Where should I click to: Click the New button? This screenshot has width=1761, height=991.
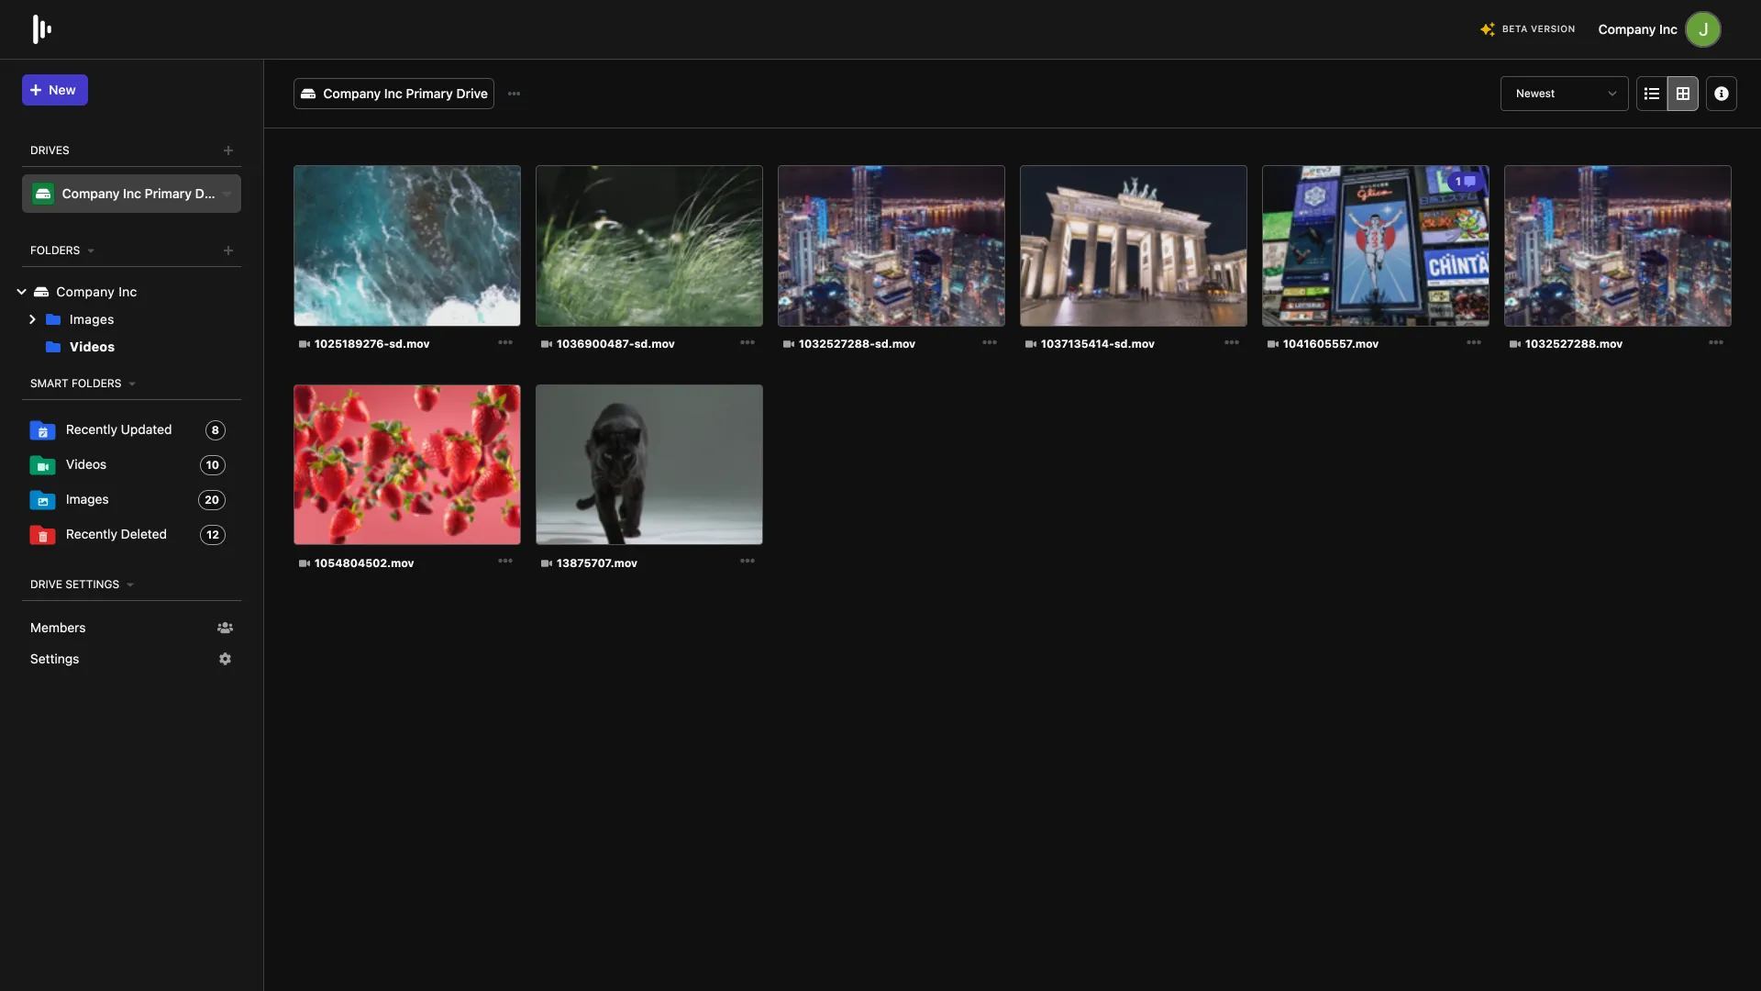click(55, 90)
